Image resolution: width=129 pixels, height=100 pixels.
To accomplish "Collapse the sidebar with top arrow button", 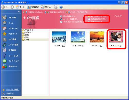I will coord(19,12).
